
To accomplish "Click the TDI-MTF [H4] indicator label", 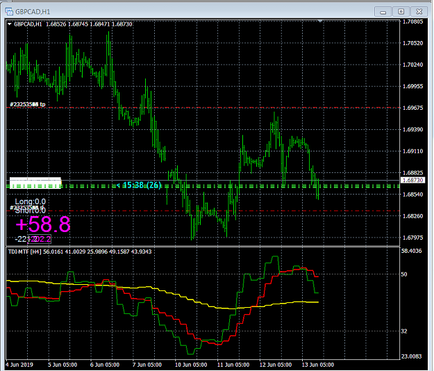I will click(24, 252).
